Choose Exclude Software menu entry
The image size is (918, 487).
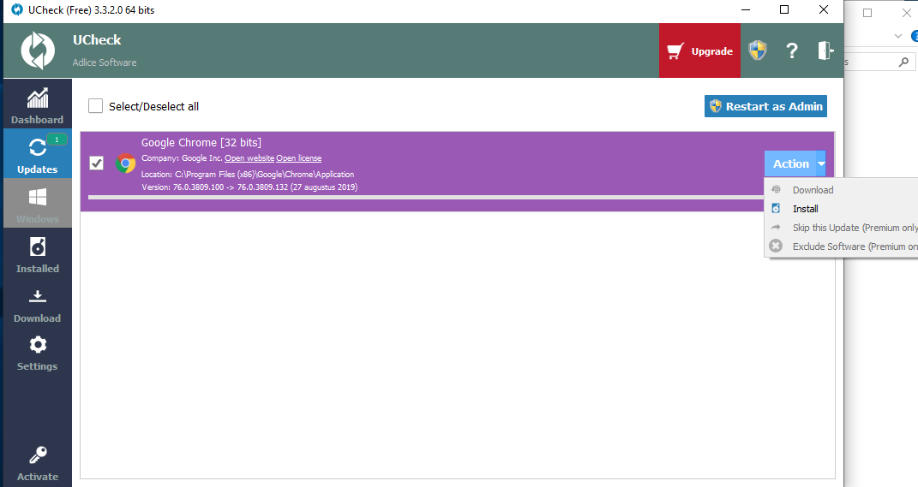coord(842,246)
